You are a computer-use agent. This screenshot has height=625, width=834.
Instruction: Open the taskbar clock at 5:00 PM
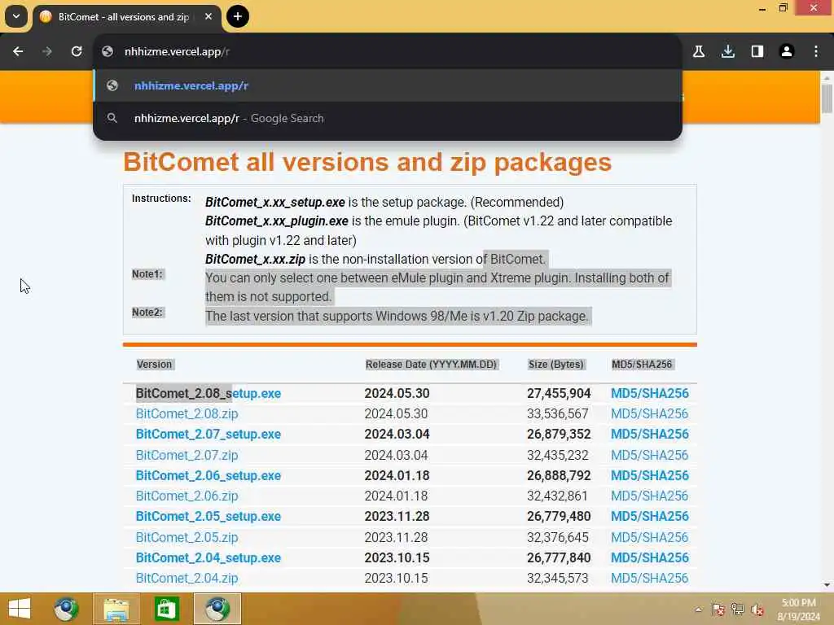click(798, 610)
